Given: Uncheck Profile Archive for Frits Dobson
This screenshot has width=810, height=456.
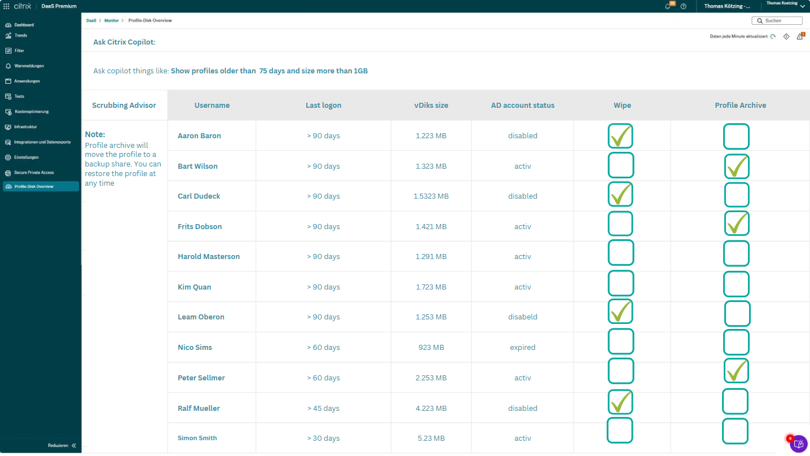Looking at the screenshot, I should click(737, 223).
